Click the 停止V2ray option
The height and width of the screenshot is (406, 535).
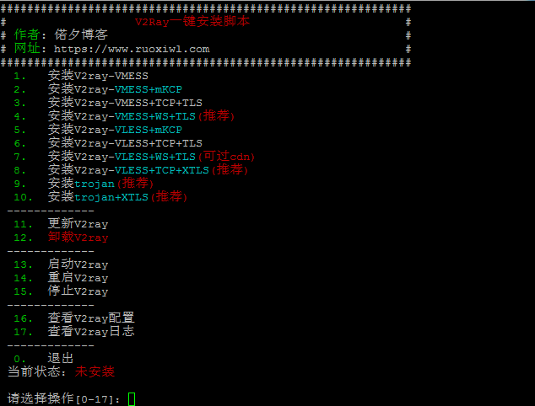(x=78, y=291)
